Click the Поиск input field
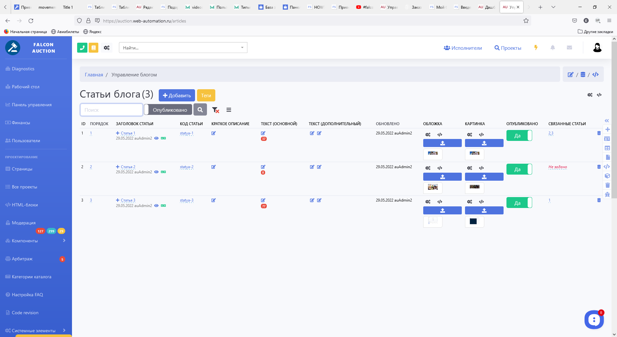Image resolution: width=617 pixels, height=337 pixels. 111,110
